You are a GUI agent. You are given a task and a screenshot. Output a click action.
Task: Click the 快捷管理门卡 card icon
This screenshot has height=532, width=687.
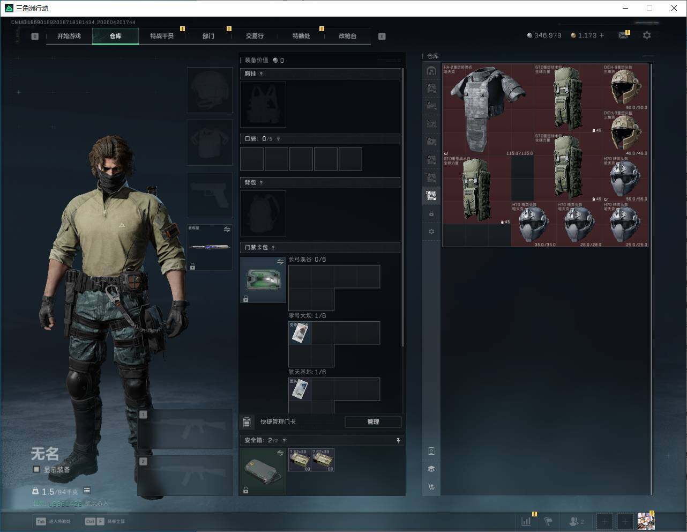tap(247, 422)
